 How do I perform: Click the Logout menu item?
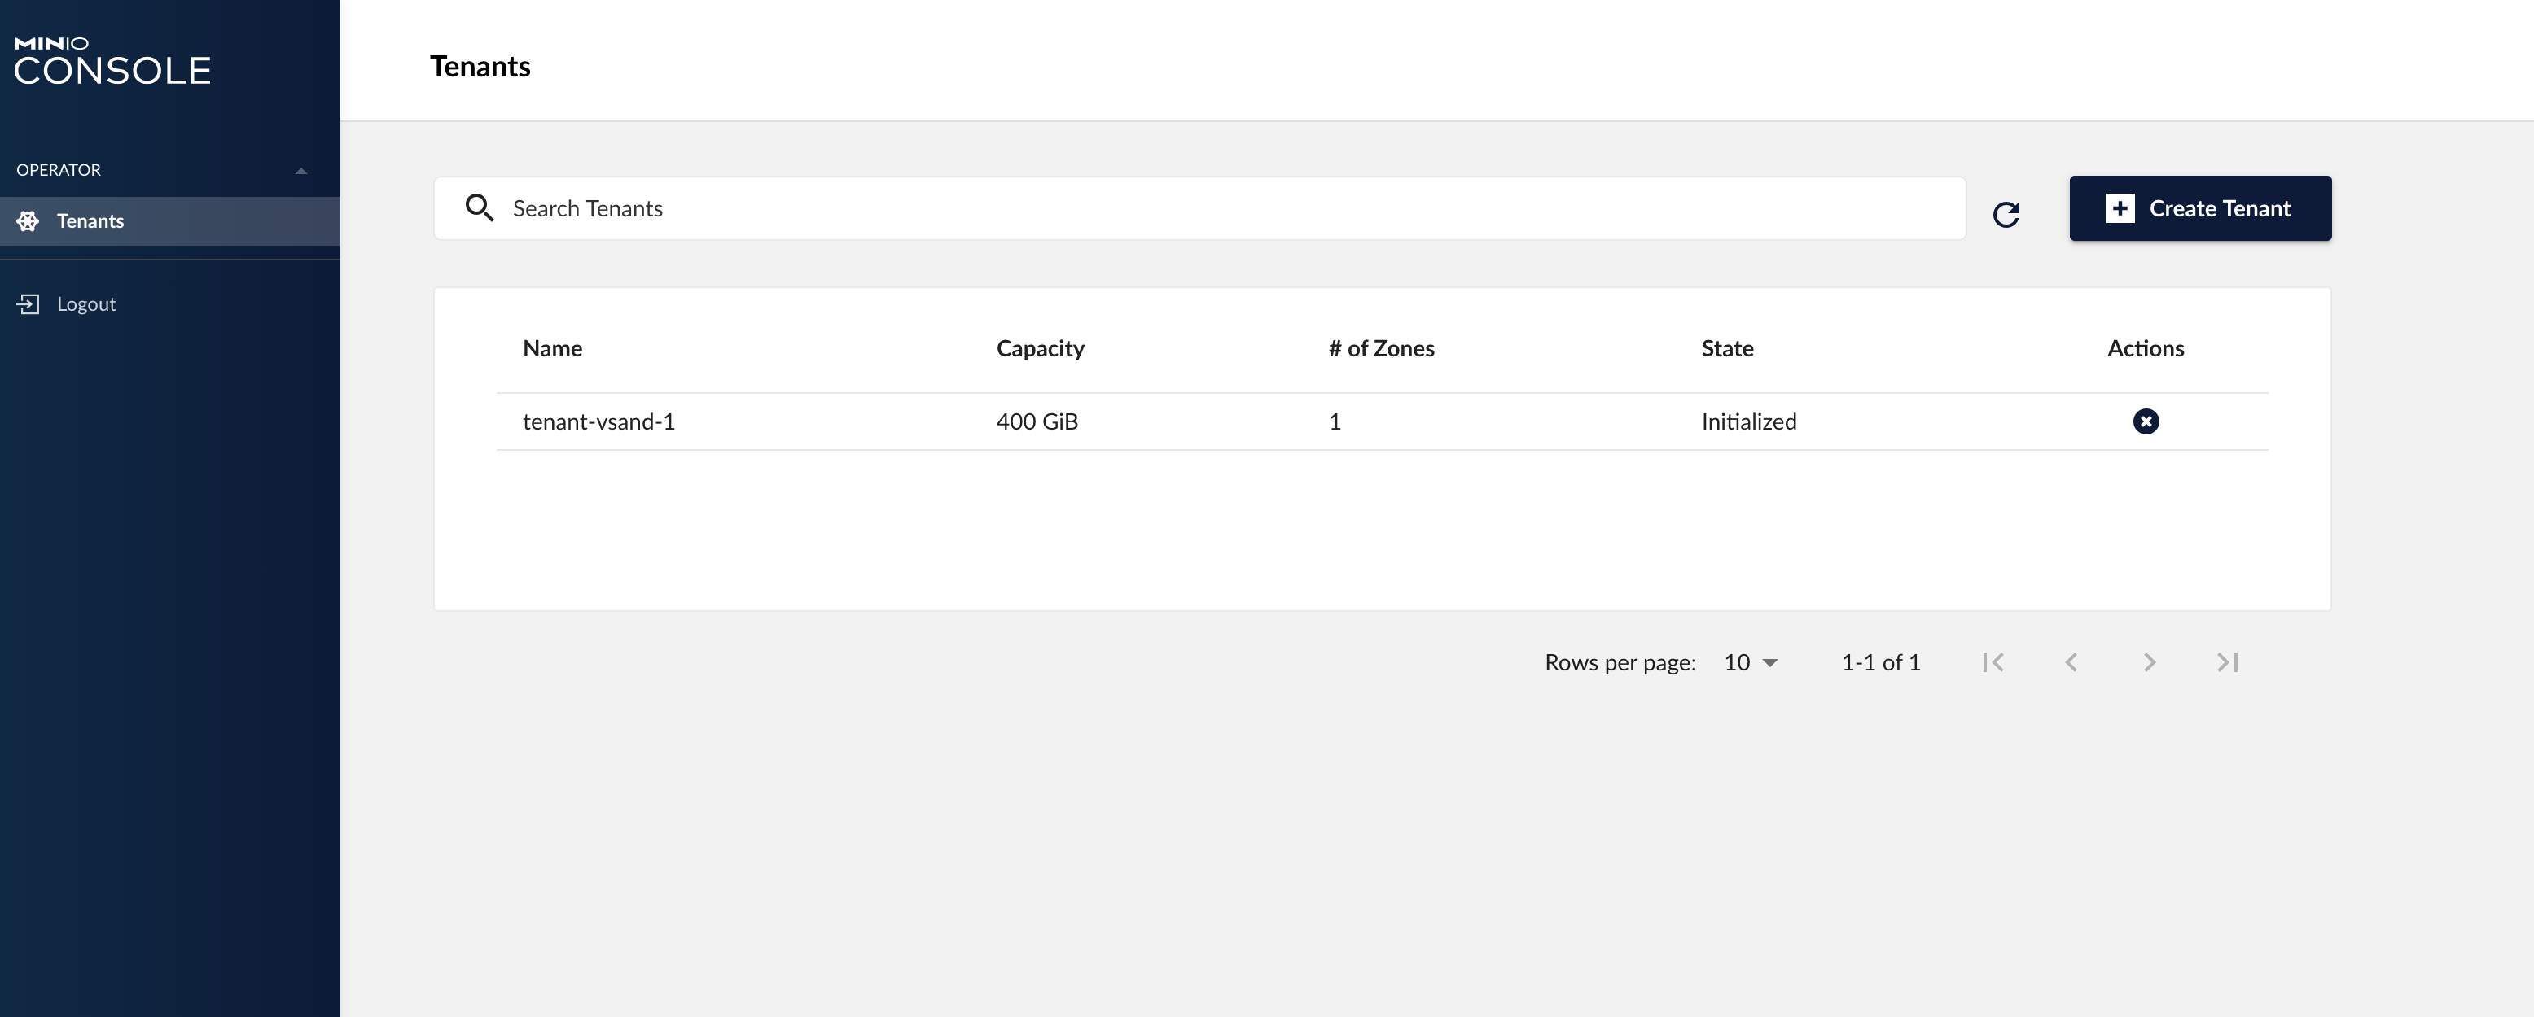170,303
